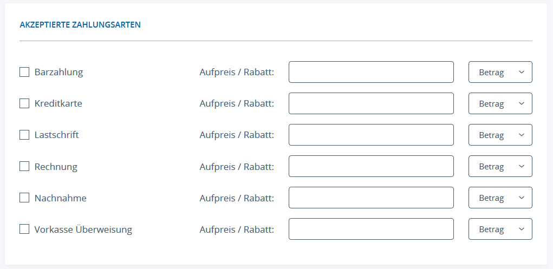Click the Lastschrift Aufpreis / Rabatt input

[371, 135]
